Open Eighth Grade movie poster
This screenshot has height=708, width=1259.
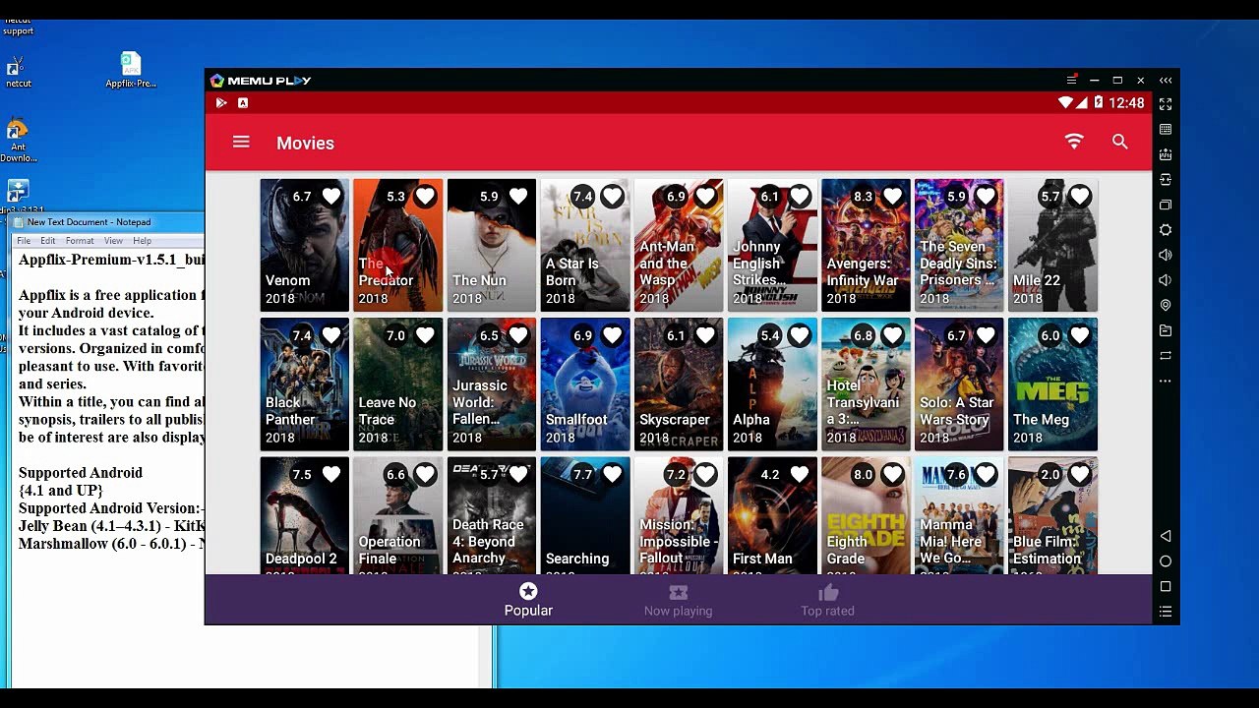pyautogui.click(x=866, y=516)
